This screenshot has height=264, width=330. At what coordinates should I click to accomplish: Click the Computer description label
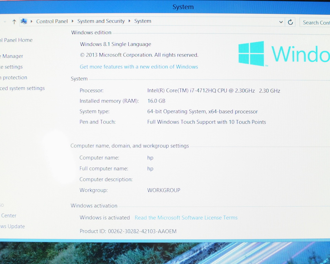(106, 179)
